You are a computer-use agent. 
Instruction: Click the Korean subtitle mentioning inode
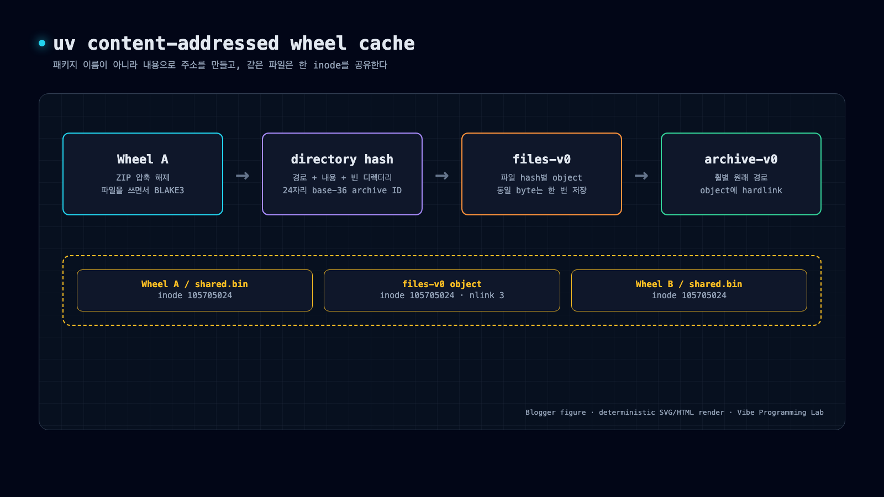point(220,65)
